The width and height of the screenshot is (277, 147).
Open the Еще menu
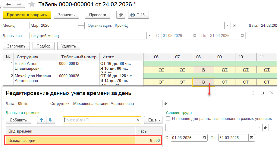pyautogui.click(x=153, y=120)
